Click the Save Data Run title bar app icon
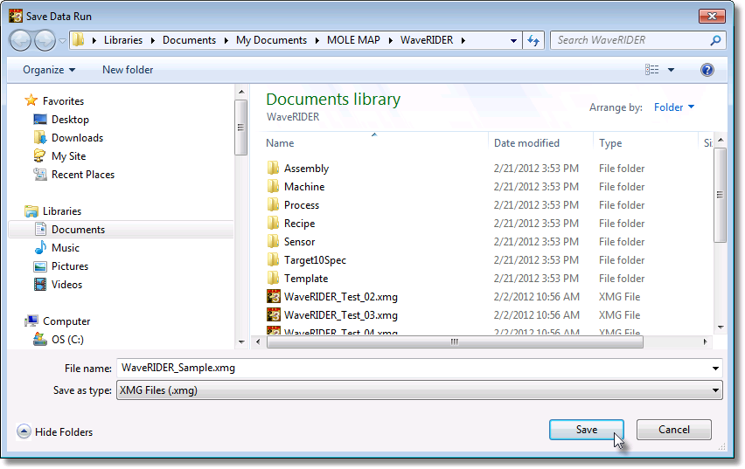This screenshot has height=469, width=745. point(15,16)
